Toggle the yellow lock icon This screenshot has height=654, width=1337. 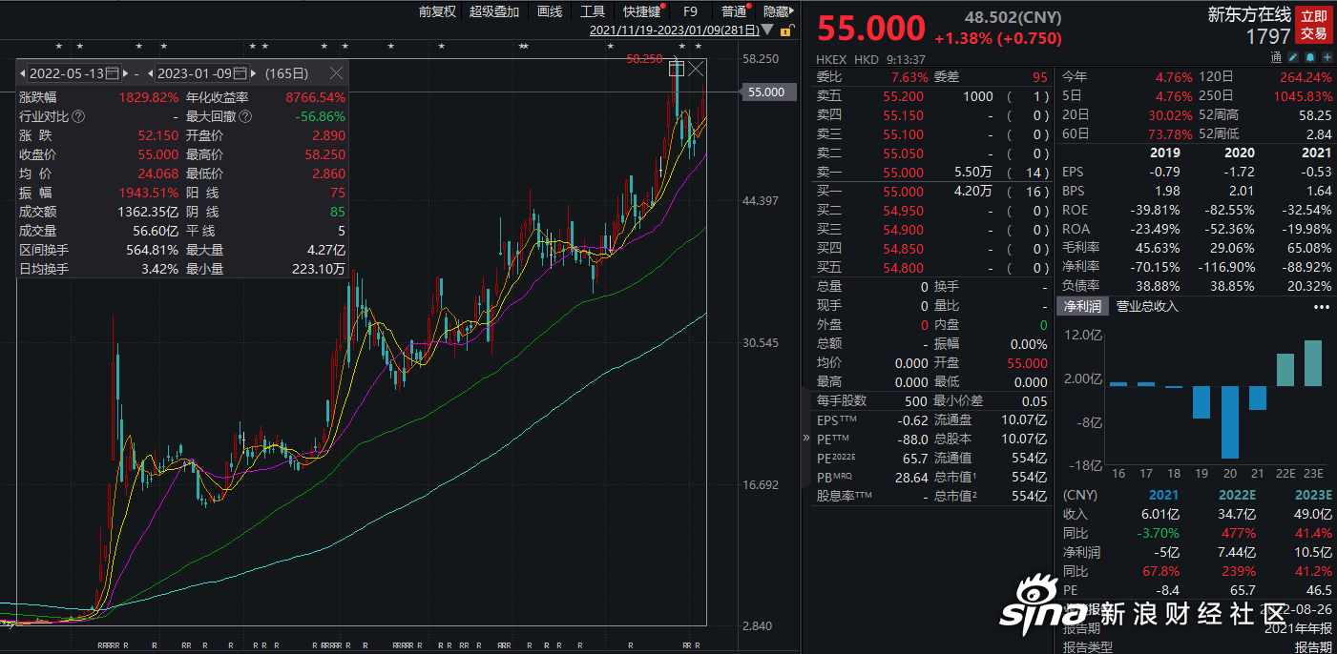786,30
